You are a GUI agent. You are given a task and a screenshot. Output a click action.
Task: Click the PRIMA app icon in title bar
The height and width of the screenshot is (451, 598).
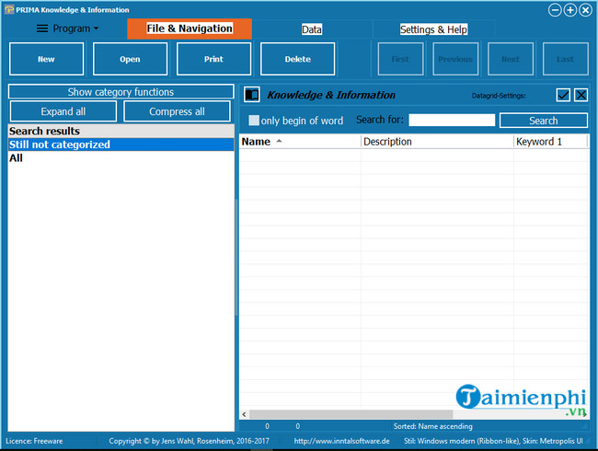pos(8,9)
